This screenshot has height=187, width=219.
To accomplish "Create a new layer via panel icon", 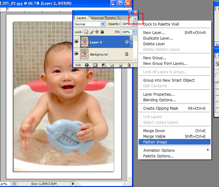I will pos(120,65).
